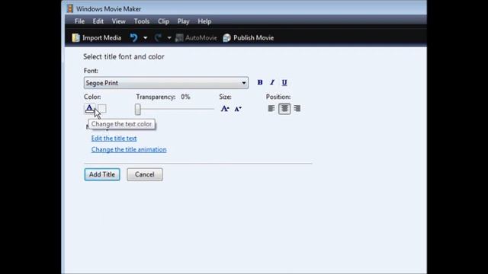Image resolution: width=488 pixels, height=274 pixels.
Task: Open the Help menu
Action: point(204,21)
